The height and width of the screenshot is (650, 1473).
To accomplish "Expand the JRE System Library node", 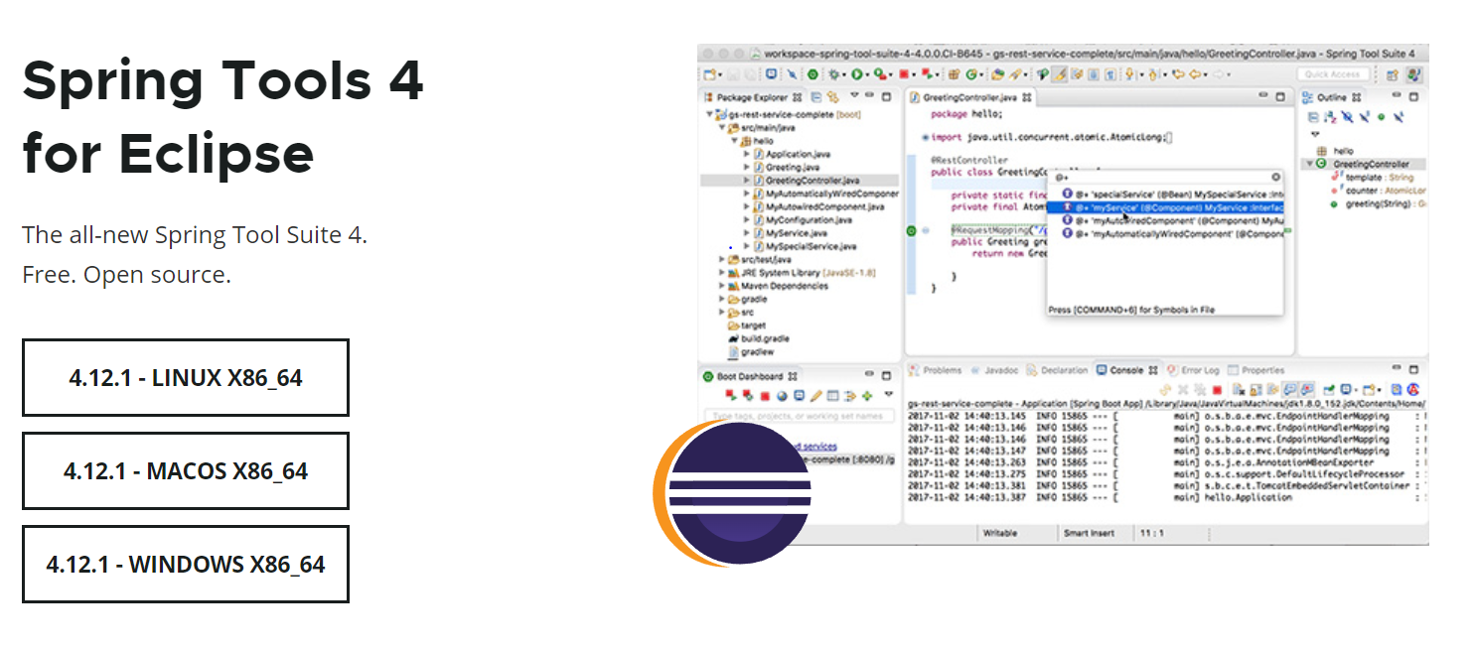I will tap(722, 272).
